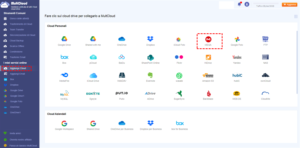
Task: Select the NAS icon
Action: pyautogui.click(x=265, y=57)
